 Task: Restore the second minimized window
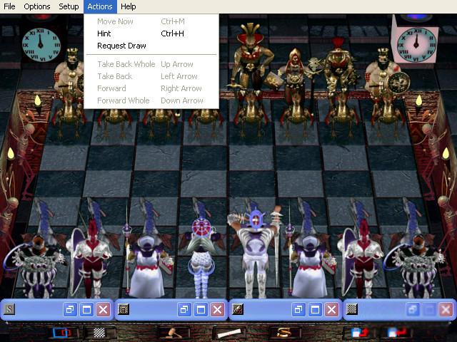[184, 309]
